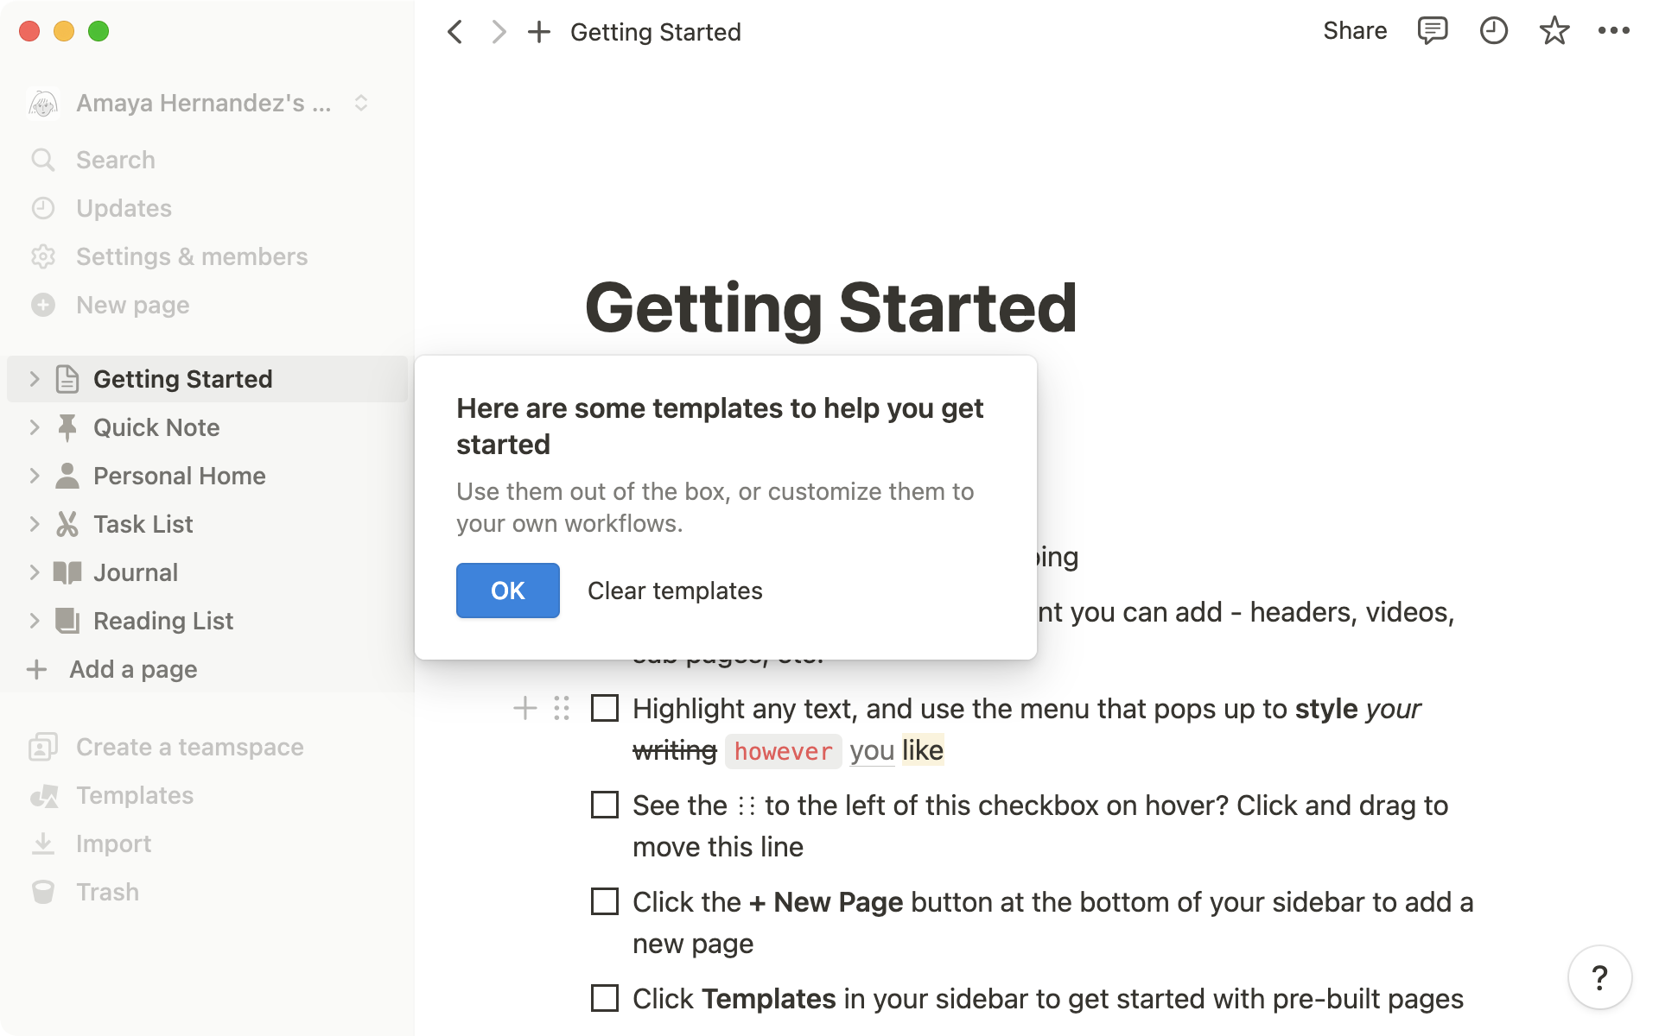Expand the Journal page in sidebar
This screenshot has width=1659, height=1036.
point(35,572)
